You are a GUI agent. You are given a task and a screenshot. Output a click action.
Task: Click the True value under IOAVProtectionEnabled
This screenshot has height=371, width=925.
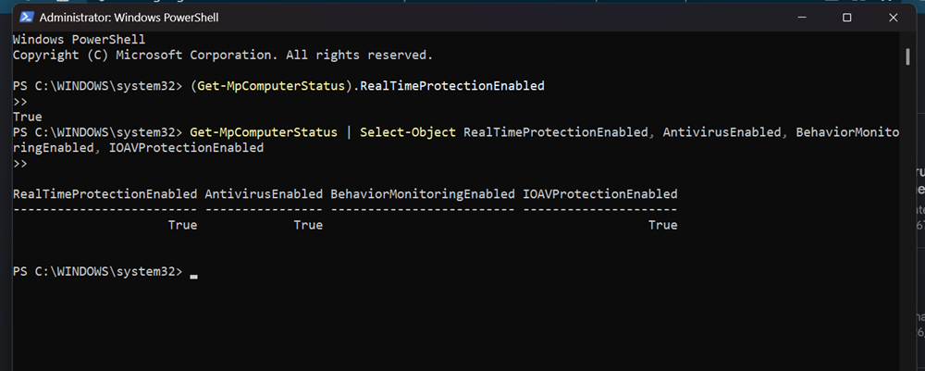662,226
